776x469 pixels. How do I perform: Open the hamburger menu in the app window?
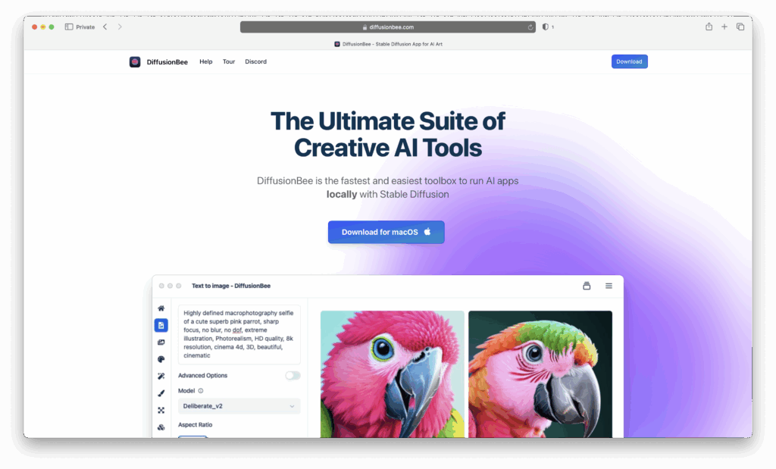tap(609, 286)
